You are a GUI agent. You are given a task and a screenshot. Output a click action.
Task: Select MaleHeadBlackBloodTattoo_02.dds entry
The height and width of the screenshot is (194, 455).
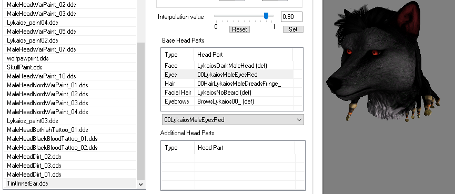pos(71,148)
